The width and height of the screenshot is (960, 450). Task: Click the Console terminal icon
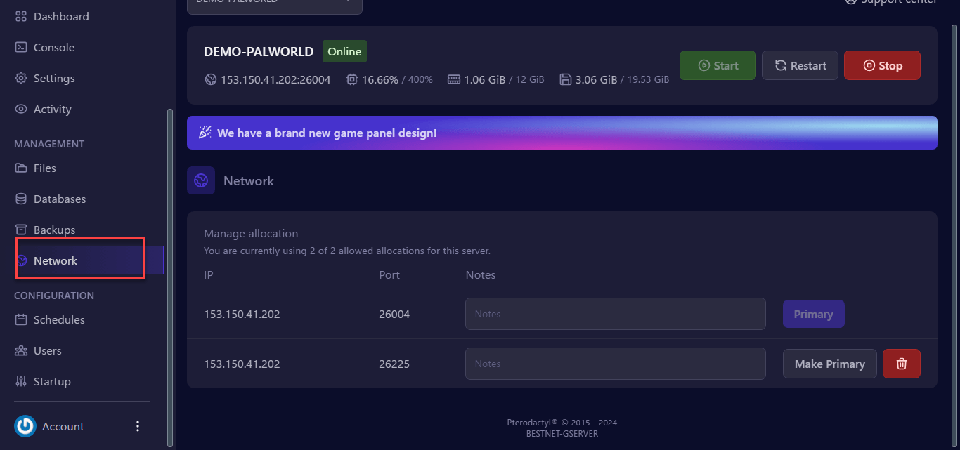[x=21, y=47]
